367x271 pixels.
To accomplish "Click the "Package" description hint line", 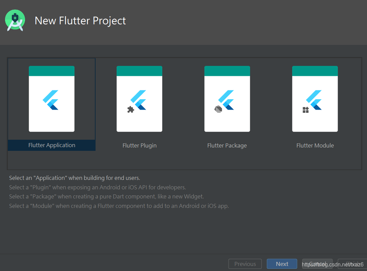I will pyautogui.click(x=106, y=196).
